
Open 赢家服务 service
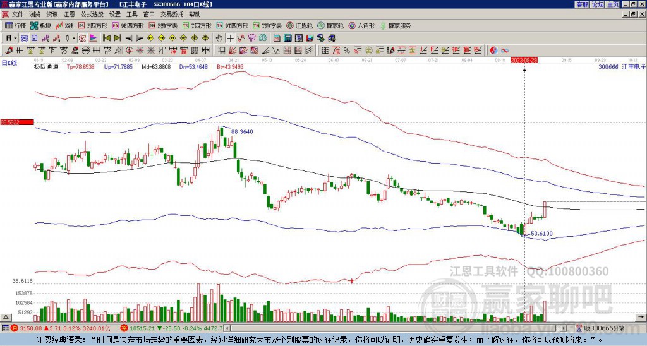click(x=396, y=25)
